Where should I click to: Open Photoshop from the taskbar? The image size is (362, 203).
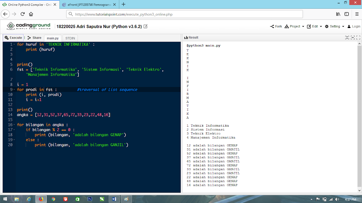(90, 199)
